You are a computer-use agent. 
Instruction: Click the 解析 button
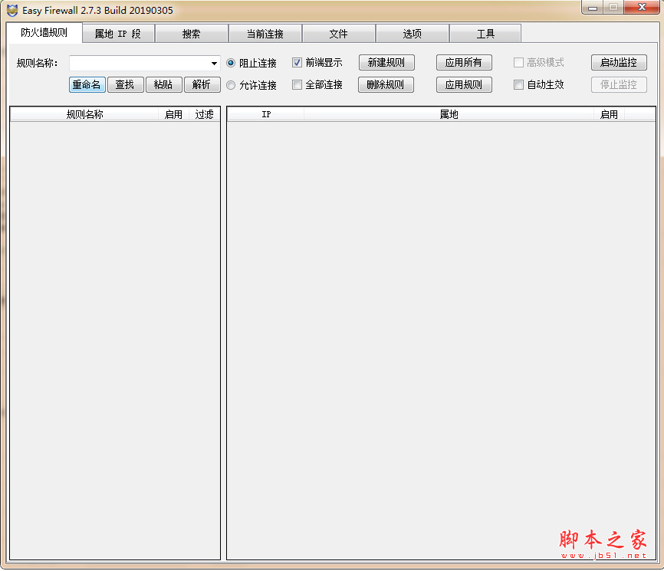pos(202,84)
